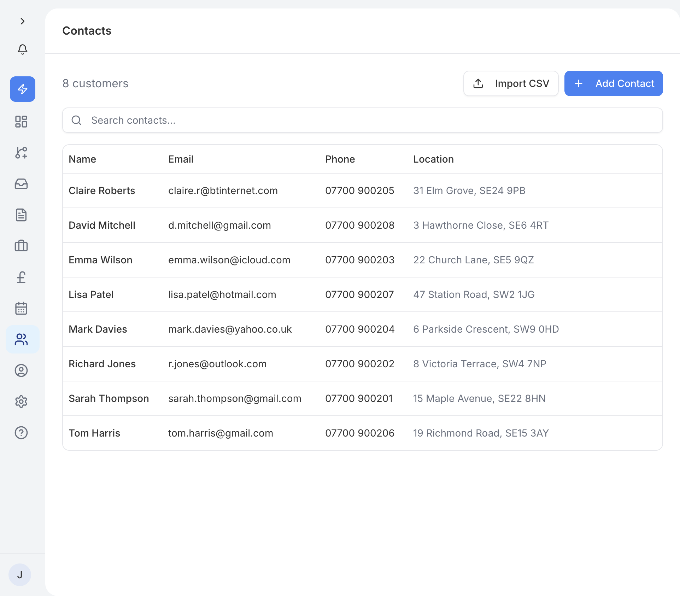Open the calendar icon in sidebar
This screenshot has width=680, height=596.
coord(21,308)
